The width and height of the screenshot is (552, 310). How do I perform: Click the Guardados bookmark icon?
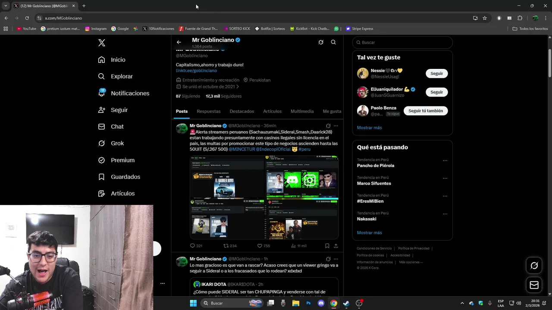(101, 177)
